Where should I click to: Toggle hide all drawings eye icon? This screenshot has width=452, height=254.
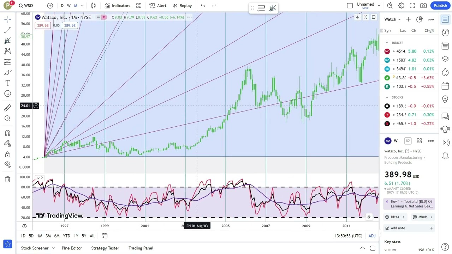click(7, 164)
